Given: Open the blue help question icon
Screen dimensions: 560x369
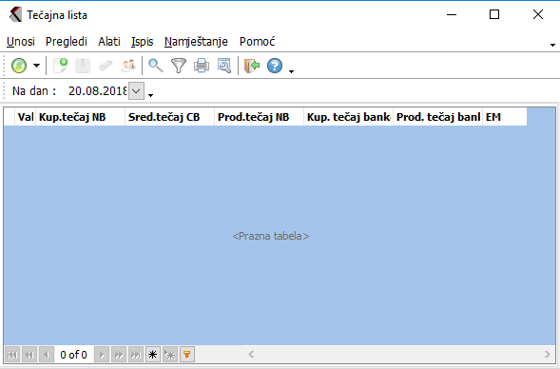Looking at the screenshot, I should [x=275, y=66].
